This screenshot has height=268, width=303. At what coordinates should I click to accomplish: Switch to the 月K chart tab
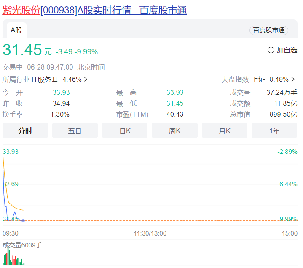(x=225, y=131)
